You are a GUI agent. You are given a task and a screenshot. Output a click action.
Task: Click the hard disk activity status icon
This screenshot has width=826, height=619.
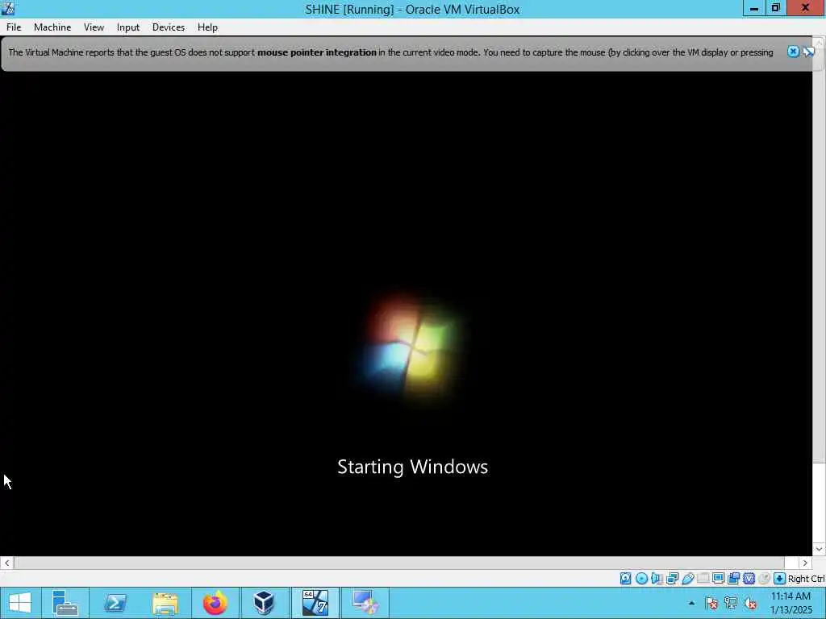(625, 579)
